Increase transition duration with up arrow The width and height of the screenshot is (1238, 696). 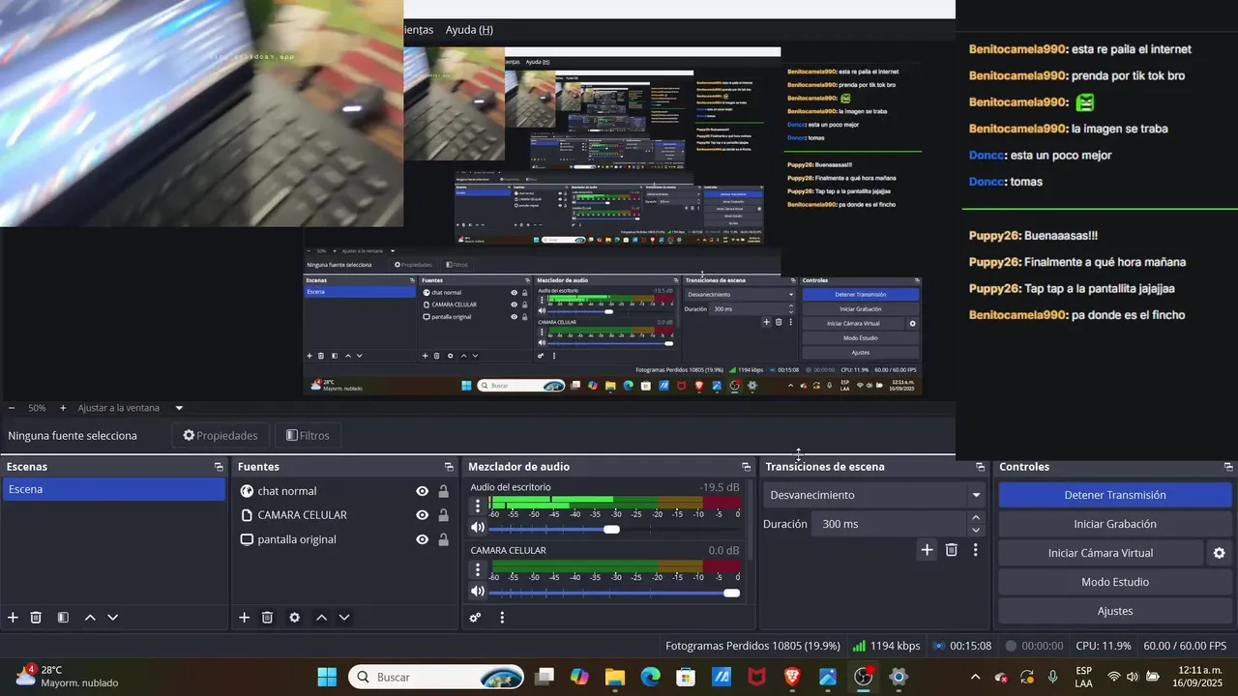point(975,518)
